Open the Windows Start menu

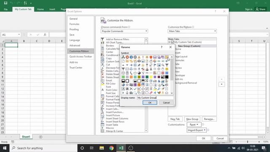tap(5, 148)
